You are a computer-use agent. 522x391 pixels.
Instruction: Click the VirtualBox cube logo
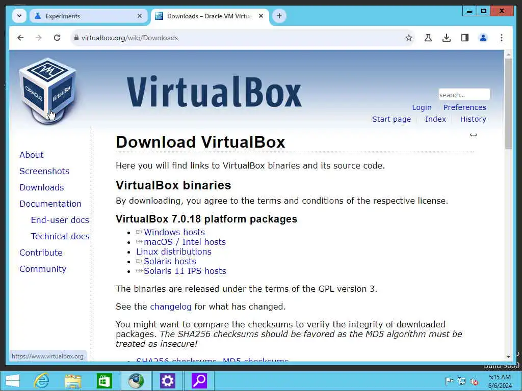click(x=47, y=91)
